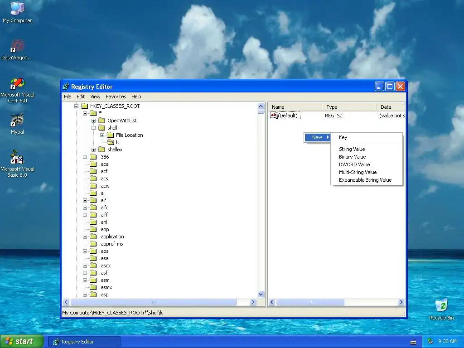Choose Binary Value from New submenu
This screenshot has height=348, width=464.
pos(366,157)
